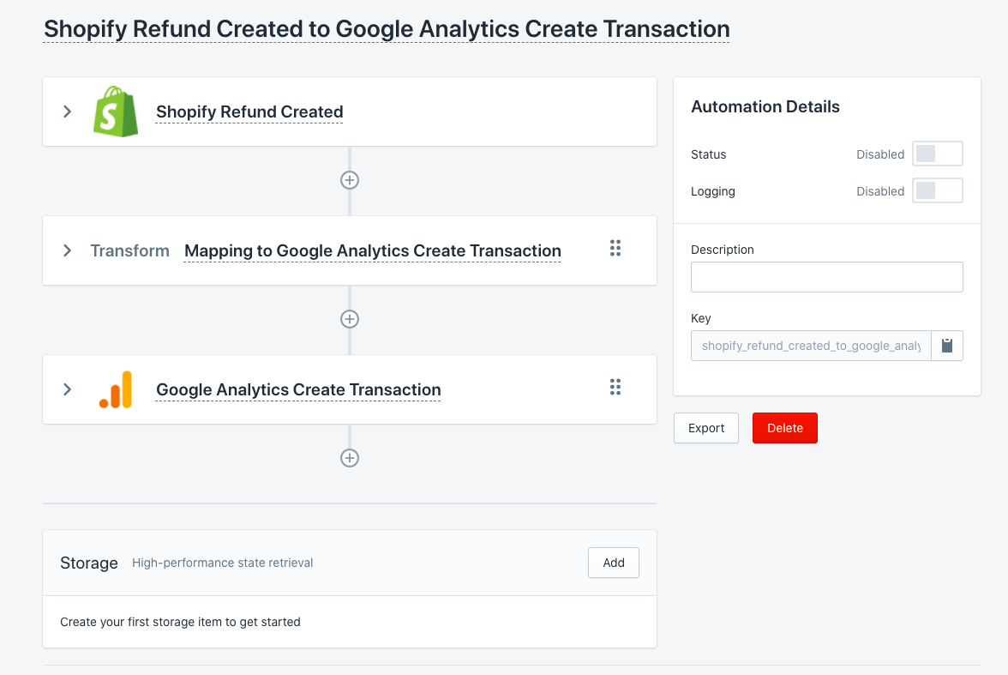Click the 'Key' field label
The image size is (1008, 675).
click(x=701, y=318)
